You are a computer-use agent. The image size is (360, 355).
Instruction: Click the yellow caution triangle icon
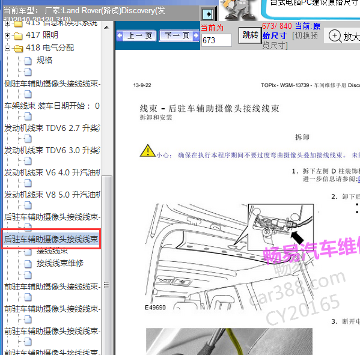148,151
